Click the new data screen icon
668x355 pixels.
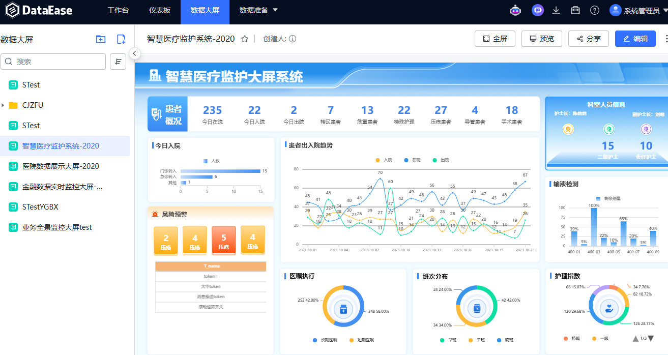pyautogui.click(x=121, y=39)
